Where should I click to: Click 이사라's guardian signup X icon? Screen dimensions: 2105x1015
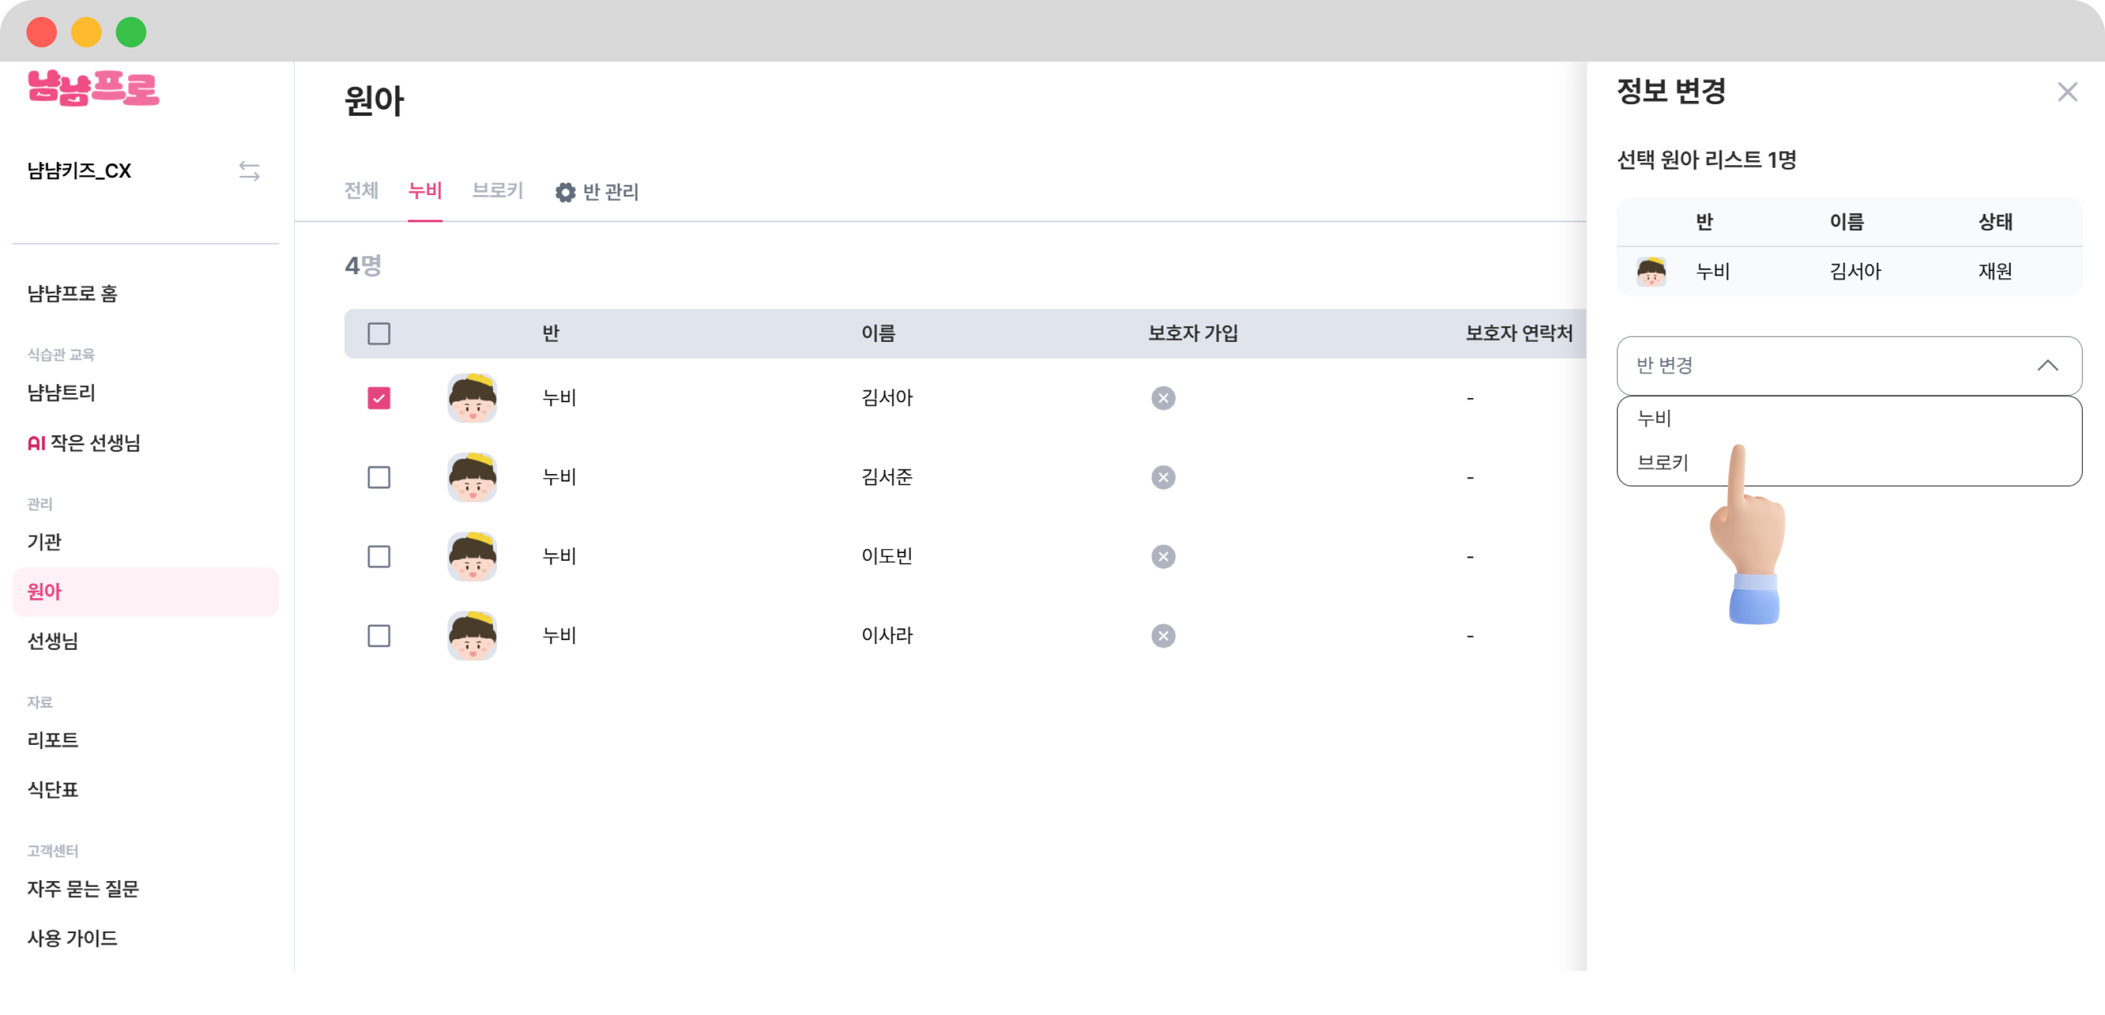[x=1163, y=636]
